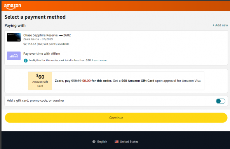
Task: Click Add a gift card, promo code, or voucher
Action: click(x=35, y=100)
